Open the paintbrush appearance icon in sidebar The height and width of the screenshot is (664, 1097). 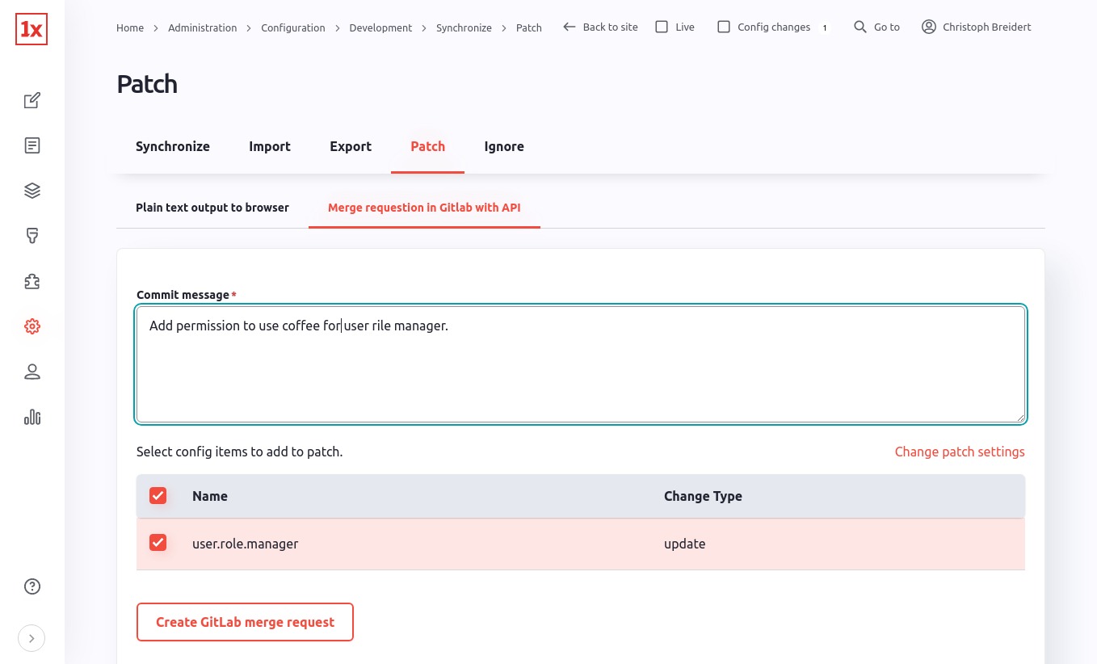tap(32, 237)
